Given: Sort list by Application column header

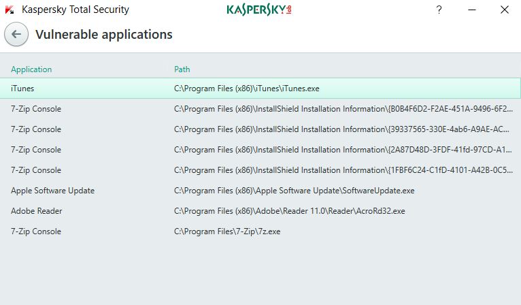Looking at the screenshot, I should (31, 69).
